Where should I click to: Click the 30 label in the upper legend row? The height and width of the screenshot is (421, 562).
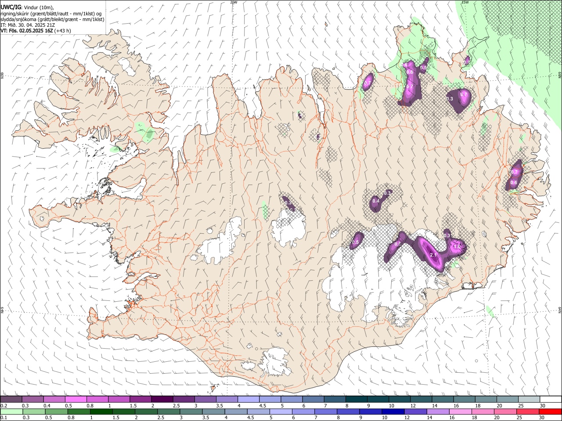tap(543, 406)
